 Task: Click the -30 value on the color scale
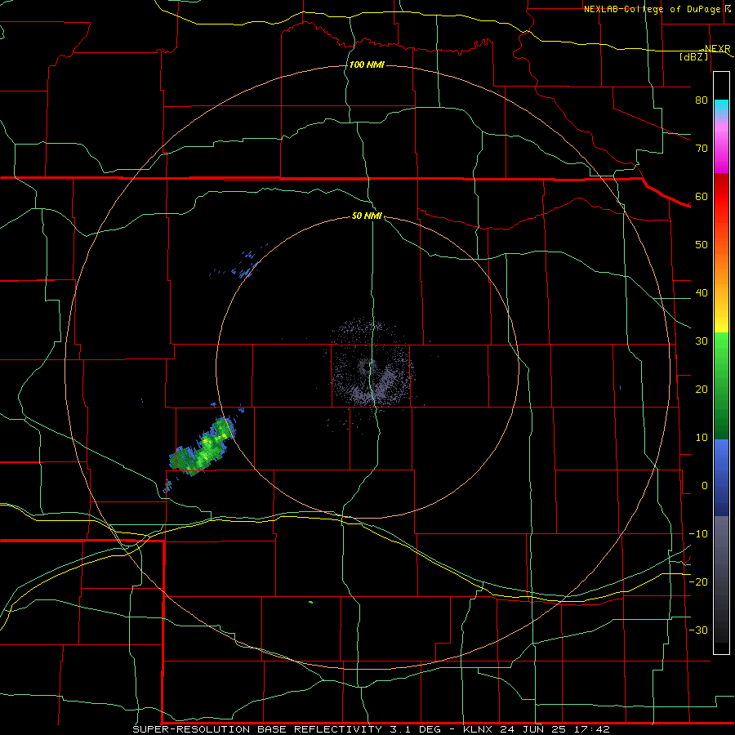[x=698, y=630]
